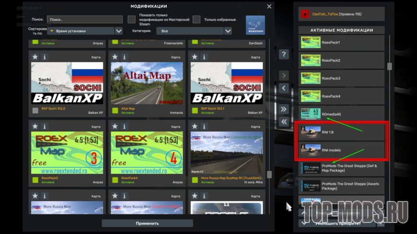Enable the Steam Workshop only checkbox

click(131, 20)
